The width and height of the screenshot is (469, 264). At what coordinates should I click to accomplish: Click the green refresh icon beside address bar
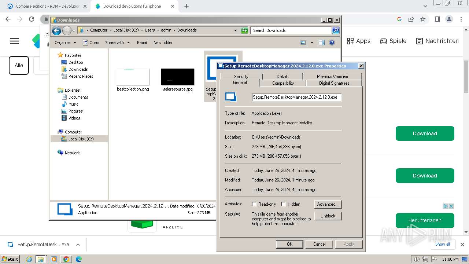[x=244, y=30]
